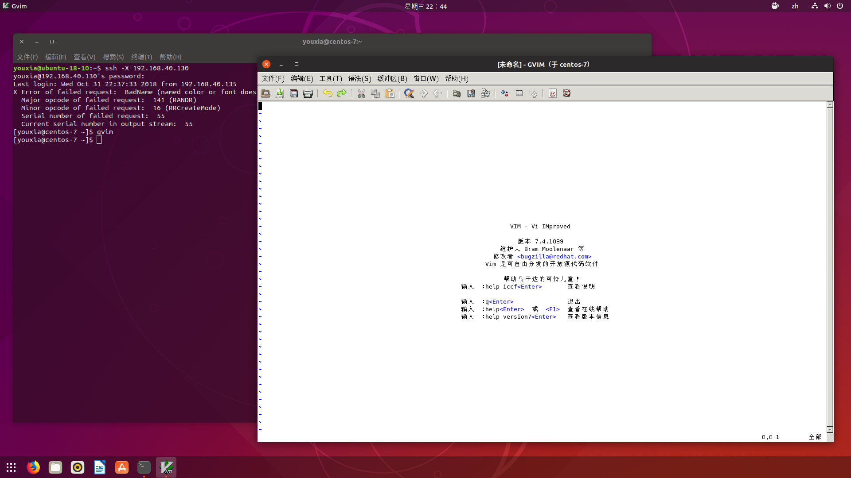This screenshot has width=851, height=478.
Task: Open 语法(S) menu in GVIM
Action: tap(359, 78)
